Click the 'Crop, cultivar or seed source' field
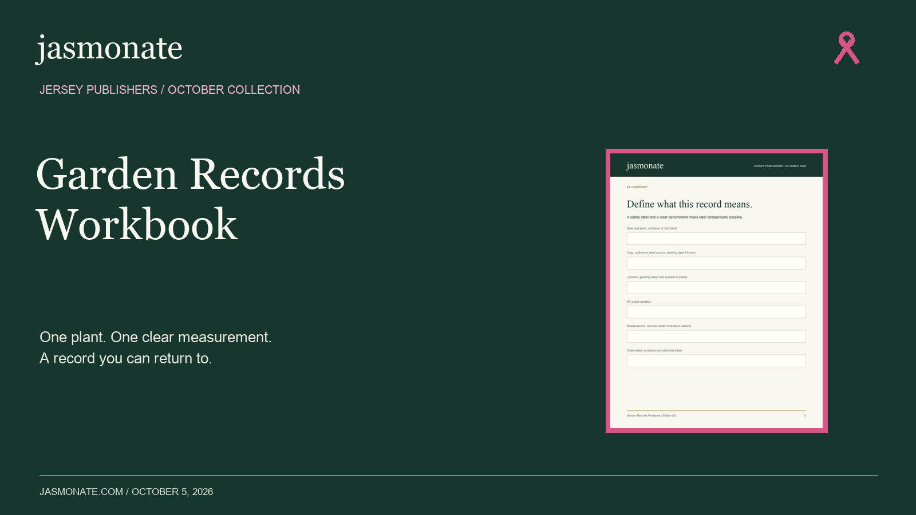This screenshot has height=515, width=916. 716,263
